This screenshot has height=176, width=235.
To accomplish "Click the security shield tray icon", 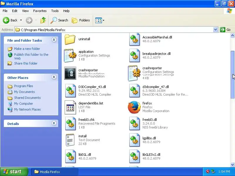I will tap(208, 172).
